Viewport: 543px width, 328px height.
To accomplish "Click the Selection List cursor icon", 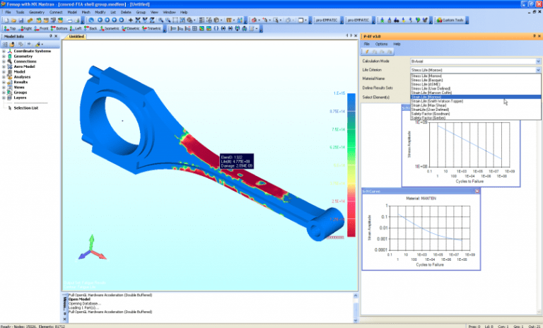I will [10, 108].
